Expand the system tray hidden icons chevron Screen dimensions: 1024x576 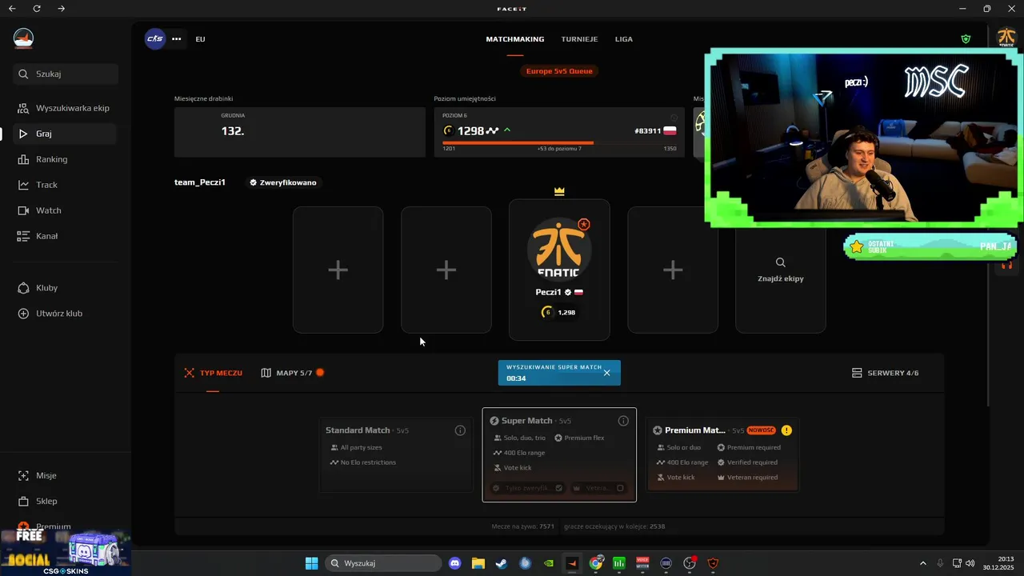click(922, 563)
